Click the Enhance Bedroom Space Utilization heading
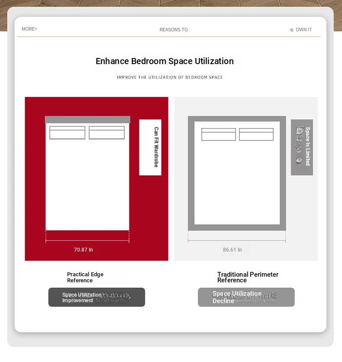 (165, 61)
